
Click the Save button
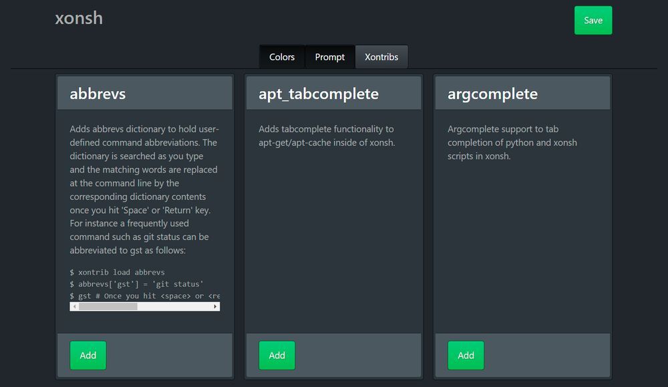point(593,20)
